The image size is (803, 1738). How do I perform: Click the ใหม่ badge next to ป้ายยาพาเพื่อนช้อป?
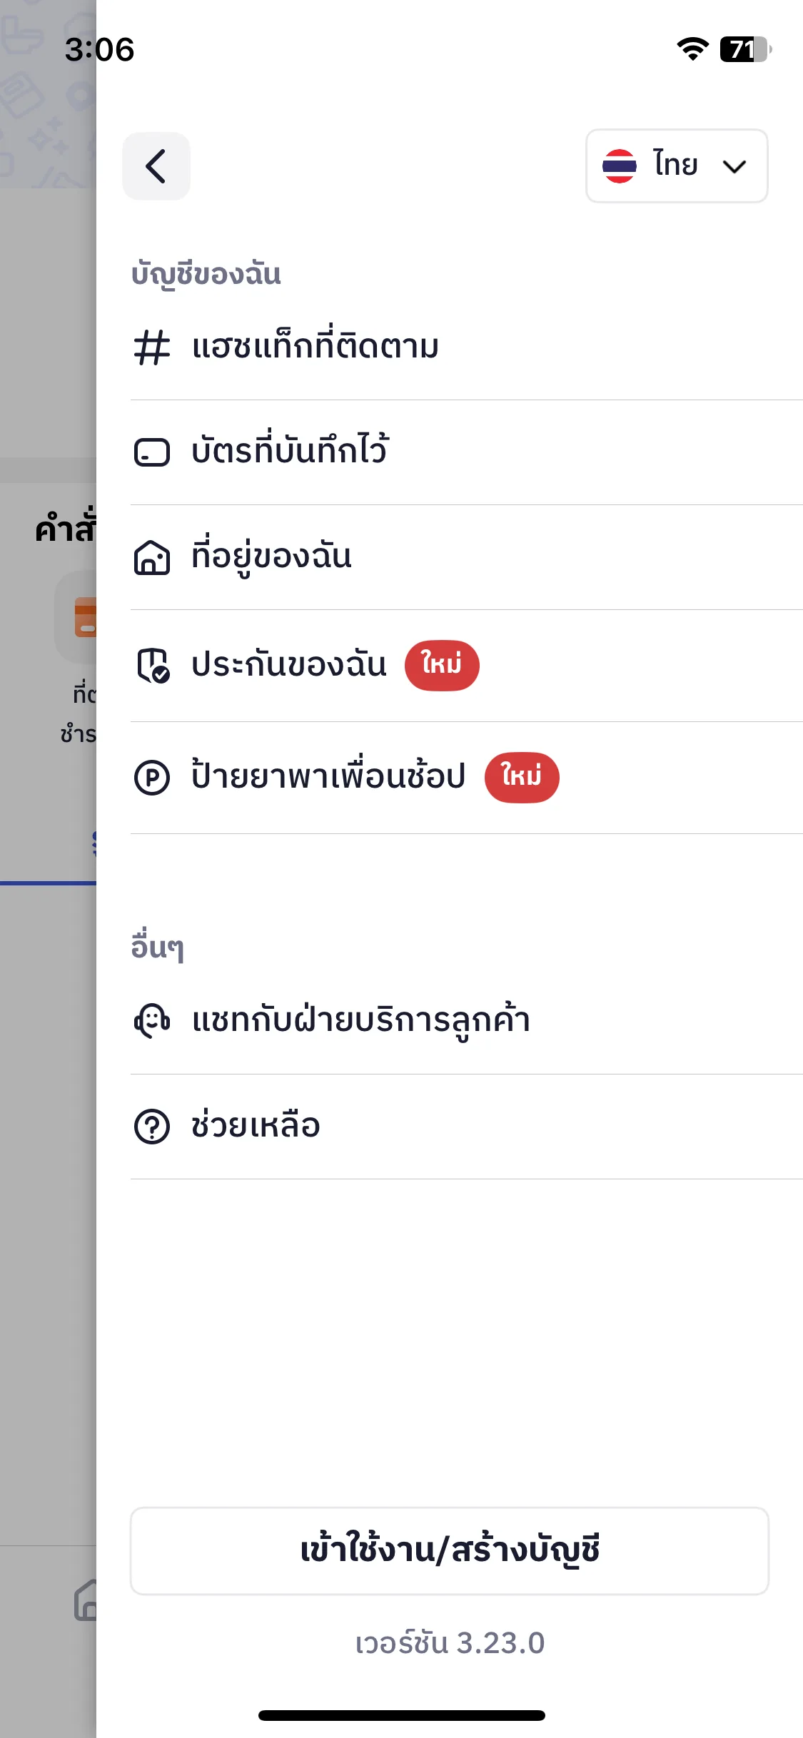(x=522, y=777)
